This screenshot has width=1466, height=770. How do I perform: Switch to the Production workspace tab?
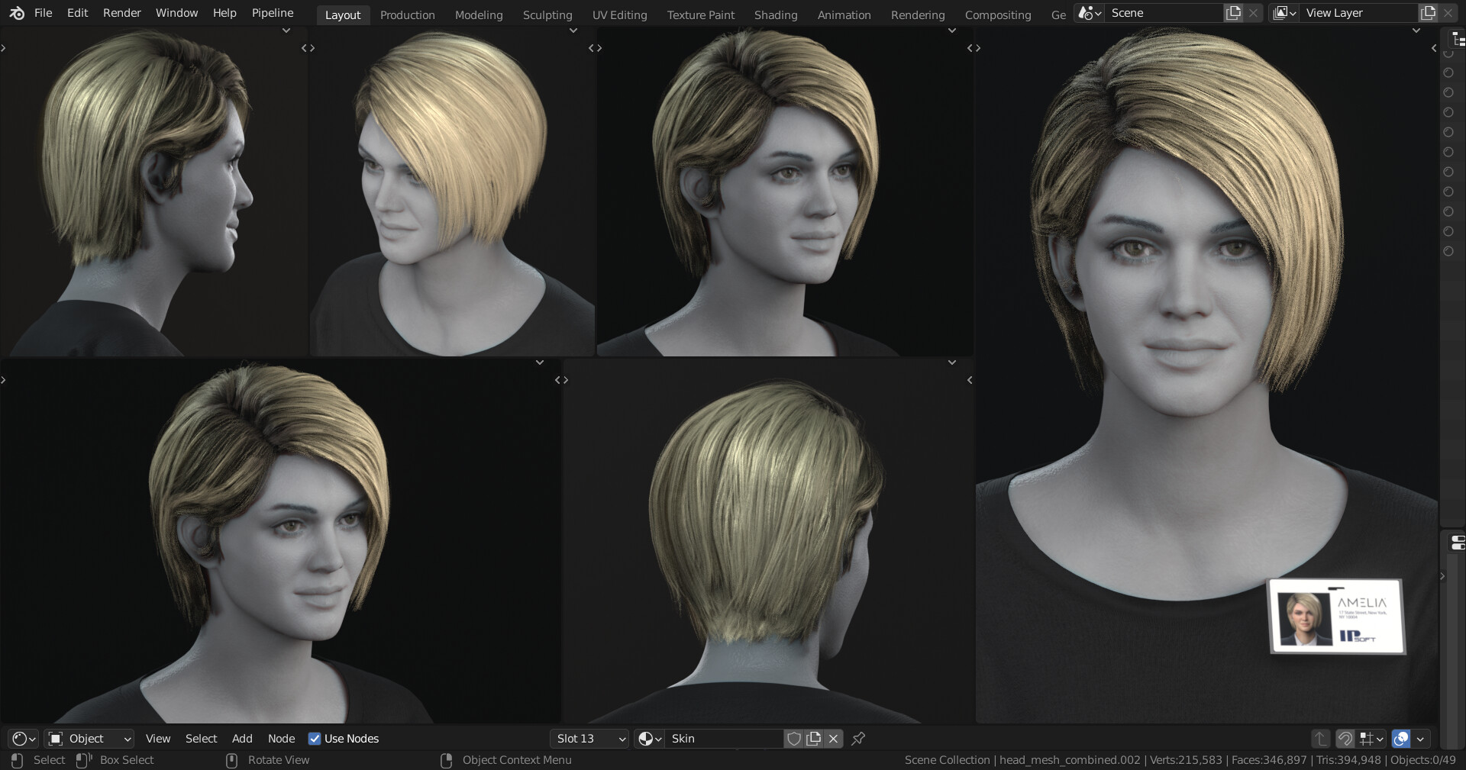coord(407,14)
